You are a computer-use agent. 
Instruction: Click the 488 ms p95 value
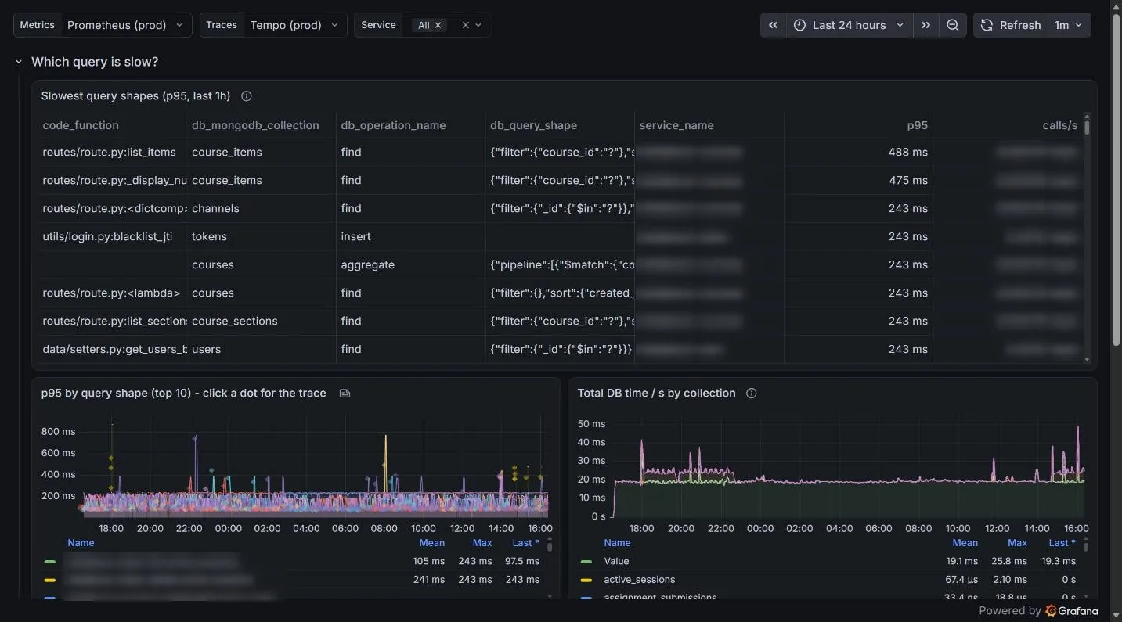pyautogui.click(x=907, y=152)
